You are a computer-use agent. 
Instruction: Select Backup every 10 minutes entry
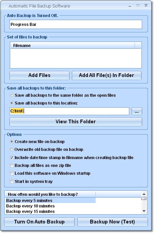(51, 206)
